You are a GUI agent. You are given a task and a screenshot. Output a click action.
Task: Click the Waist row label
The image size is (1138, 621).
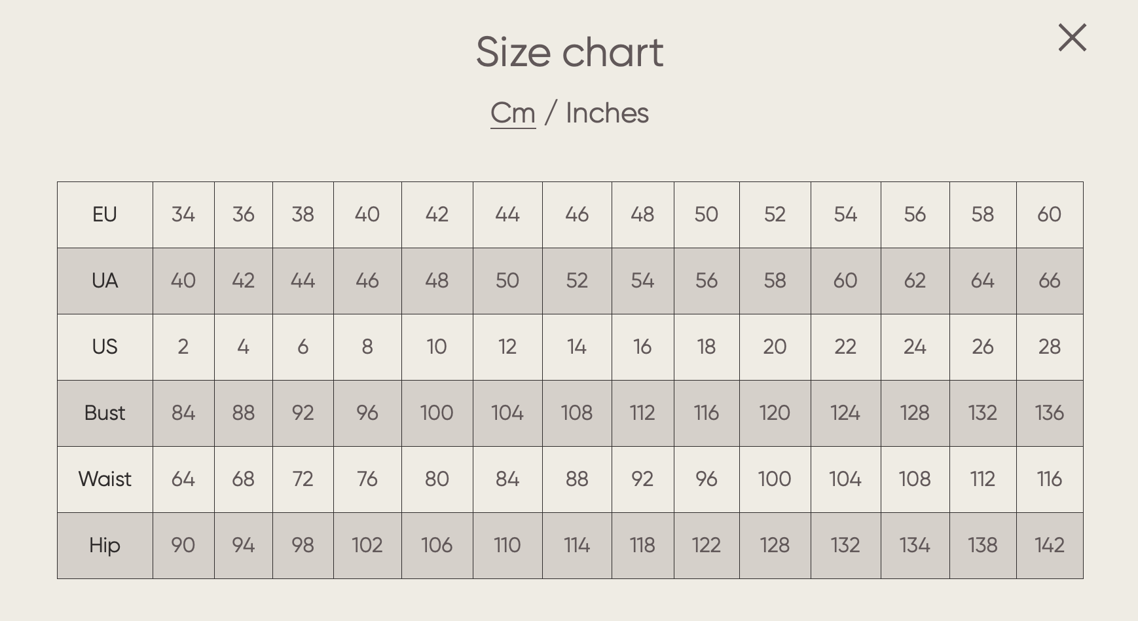(x=105, y=480)
